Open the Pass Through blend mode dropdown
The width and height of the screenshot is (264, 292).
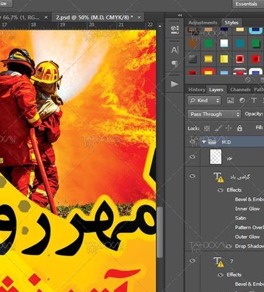[x=214, y=114]
